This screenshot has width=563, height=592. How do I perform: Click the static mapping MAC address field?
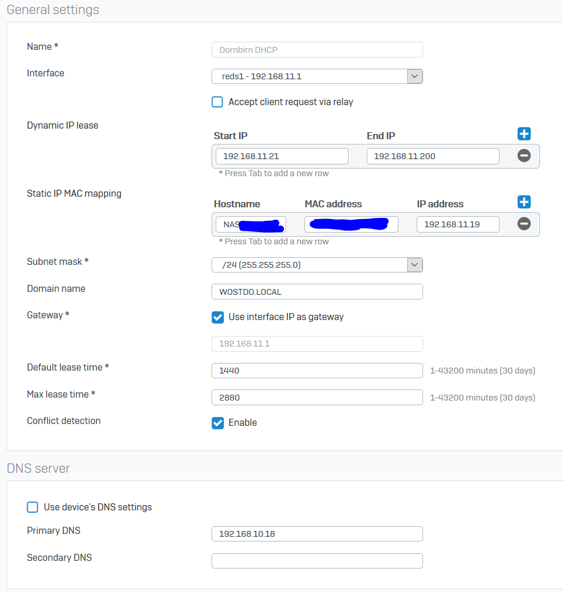point(351,224)
